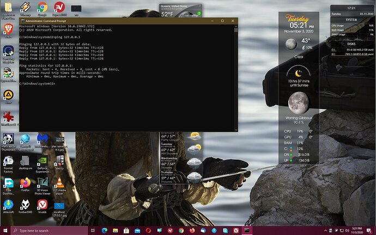Open the Google Chrome desktop shortcut
Viewport: 376px width, 235px height.
coord(42,8)
